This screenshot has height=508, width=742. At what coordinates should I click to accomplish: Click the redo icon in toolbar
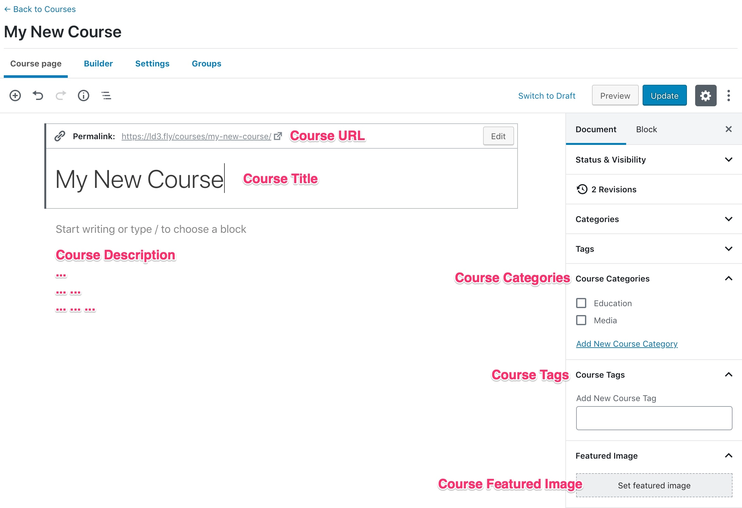click(x=61, y=96)
